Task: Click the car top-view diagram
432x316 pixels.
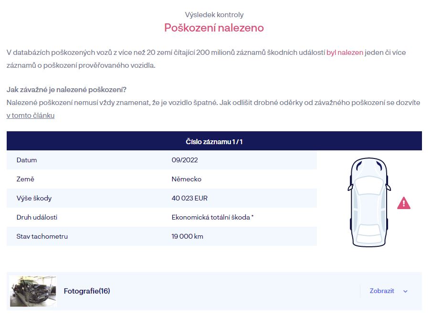Action: 369,202
